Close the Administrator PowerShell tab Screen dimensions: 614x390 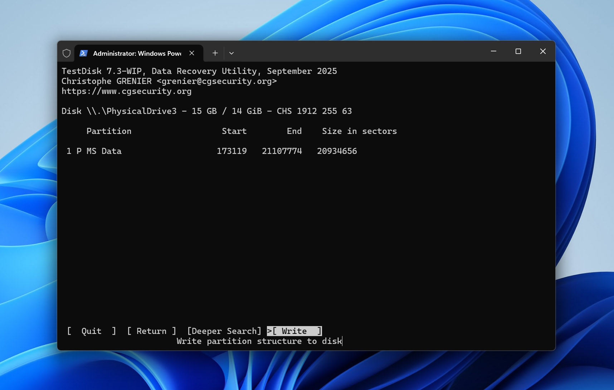click(192, 53)
